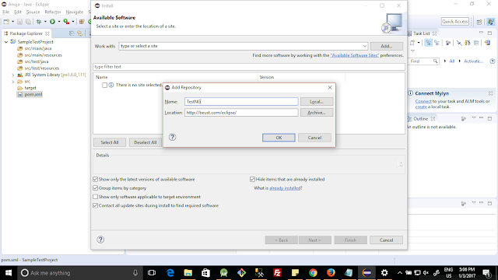
Task: Cancel the Add Repository dialog
Action: tap(314, 138)
